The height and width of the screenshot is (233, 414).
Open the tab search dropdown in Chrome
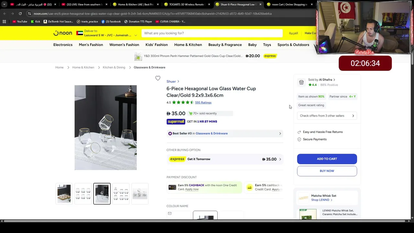tap(4, 5)
